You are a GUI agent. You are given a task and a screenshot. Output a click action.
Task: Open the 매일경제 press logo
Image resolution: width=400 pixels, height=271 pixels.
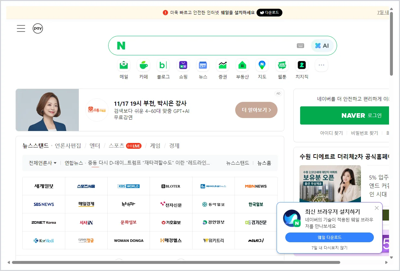click(86, 204)
